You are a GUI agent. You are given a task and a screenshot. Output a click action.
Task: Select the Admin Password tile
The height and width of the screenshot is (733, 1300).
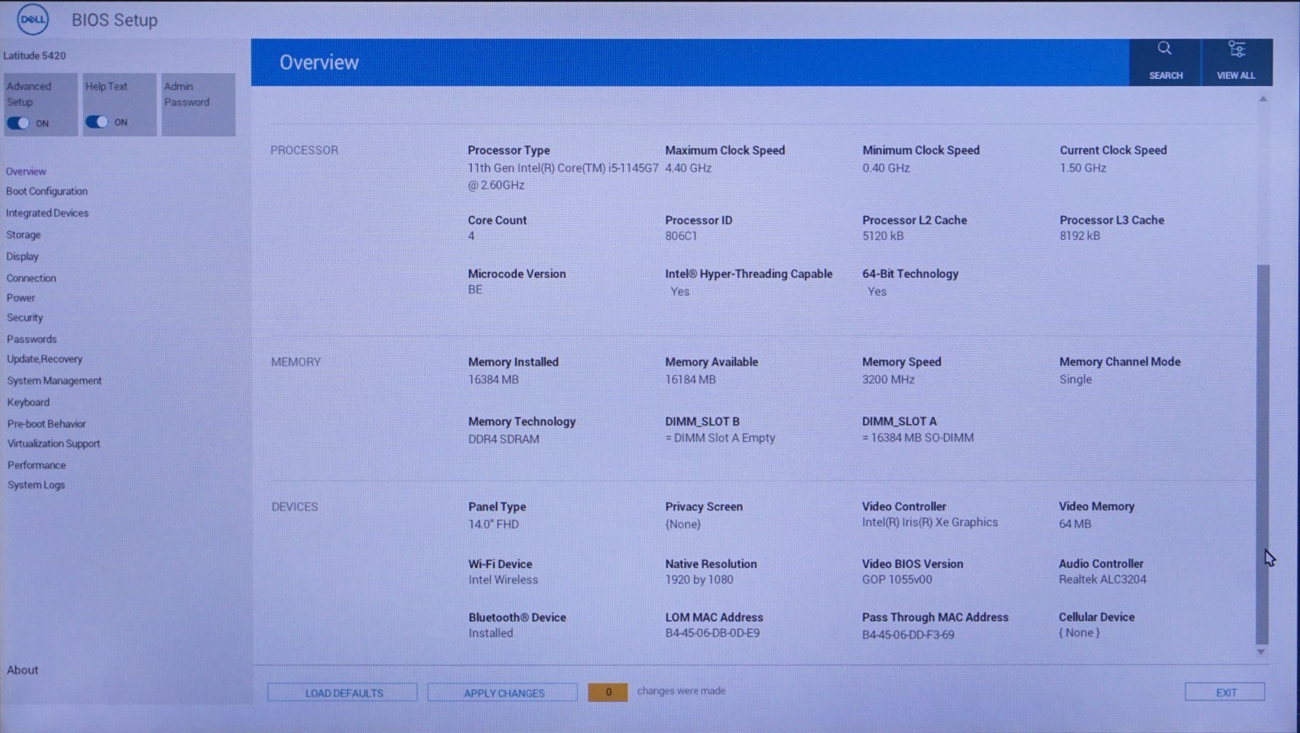click(x=198, y=105)
